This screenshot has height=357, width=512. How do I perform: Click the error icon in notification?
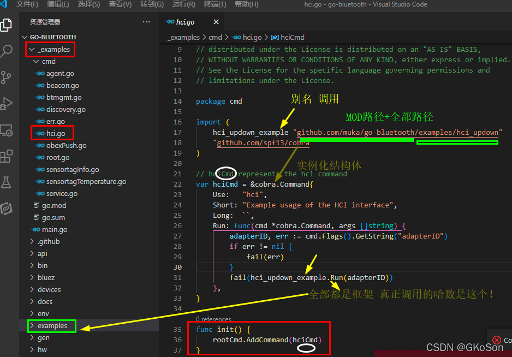click(496, 340)
